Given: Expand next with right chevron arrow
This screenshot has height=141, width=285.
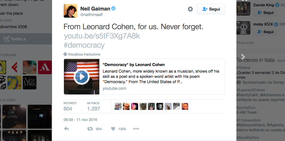Looking at the screenshot, I should coord(243,57).
